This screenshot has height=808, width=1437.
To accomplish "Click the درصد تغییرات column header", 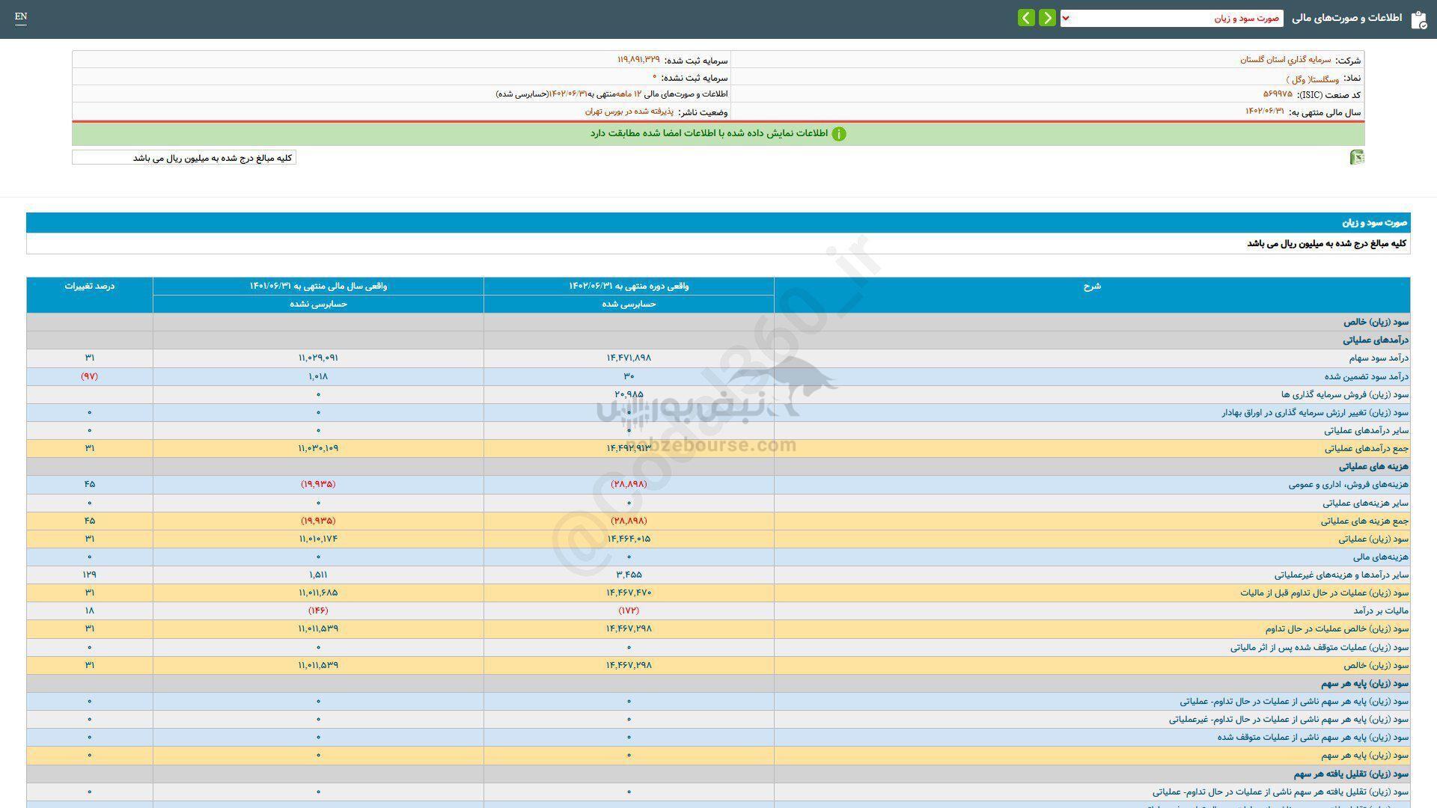I will (90, 287).
